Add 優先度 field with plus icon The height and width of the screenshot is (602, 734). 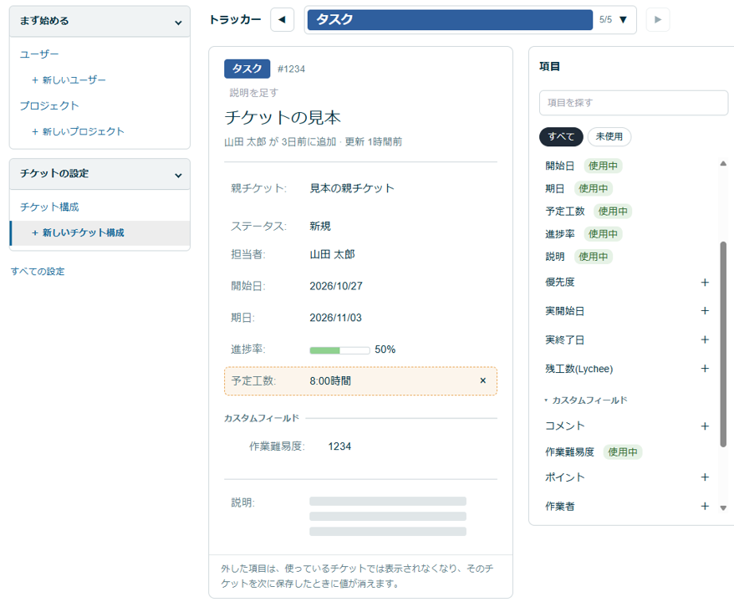click(x=705, y=283)
